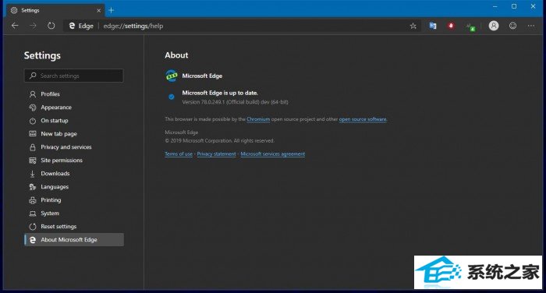Open the user profile avatar icon

tap(494, 26)
